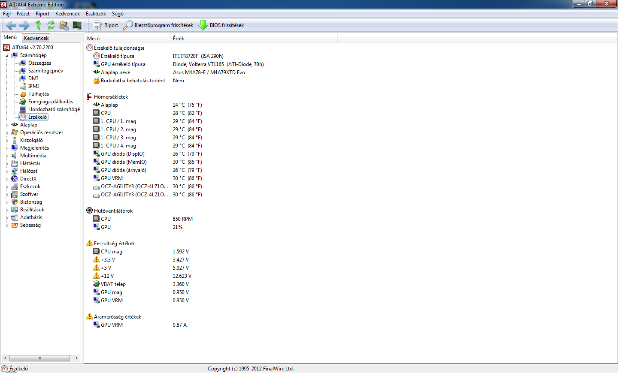Select Hordozható számítógép tree item
This screenshot has height=373, width=618.
54,109
